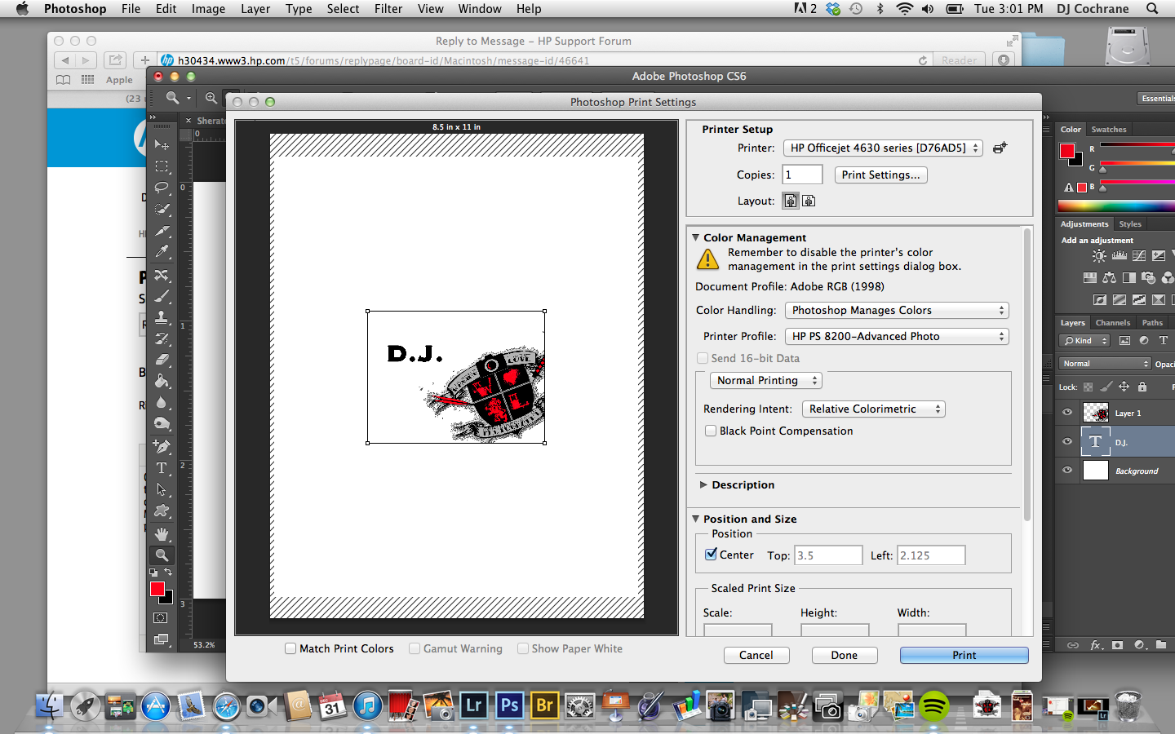
Task: Select the Lasso tool in the toolbar
Action: 162,188
